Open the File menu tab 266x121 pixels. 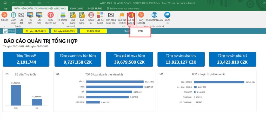tap(6, 9)
